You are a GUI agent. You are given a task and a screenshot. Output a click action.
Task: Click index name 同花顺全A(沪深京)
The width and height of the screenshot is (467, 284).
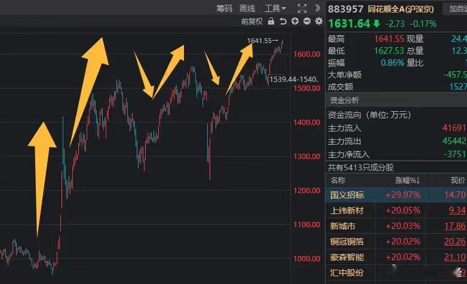click(x=401, y=9)
